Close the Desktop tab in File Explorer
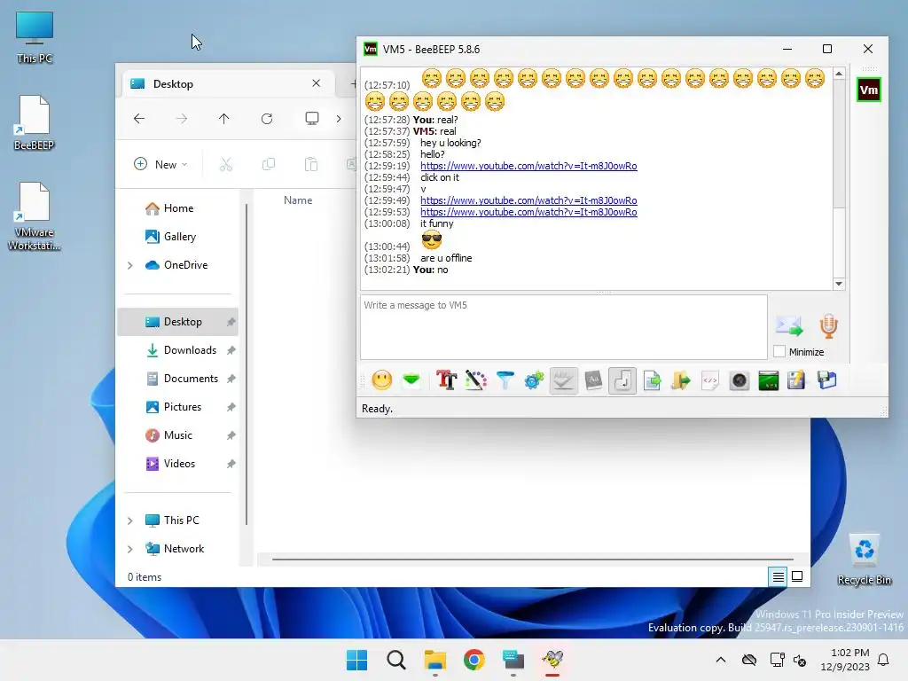 click(x=317, y=83)
